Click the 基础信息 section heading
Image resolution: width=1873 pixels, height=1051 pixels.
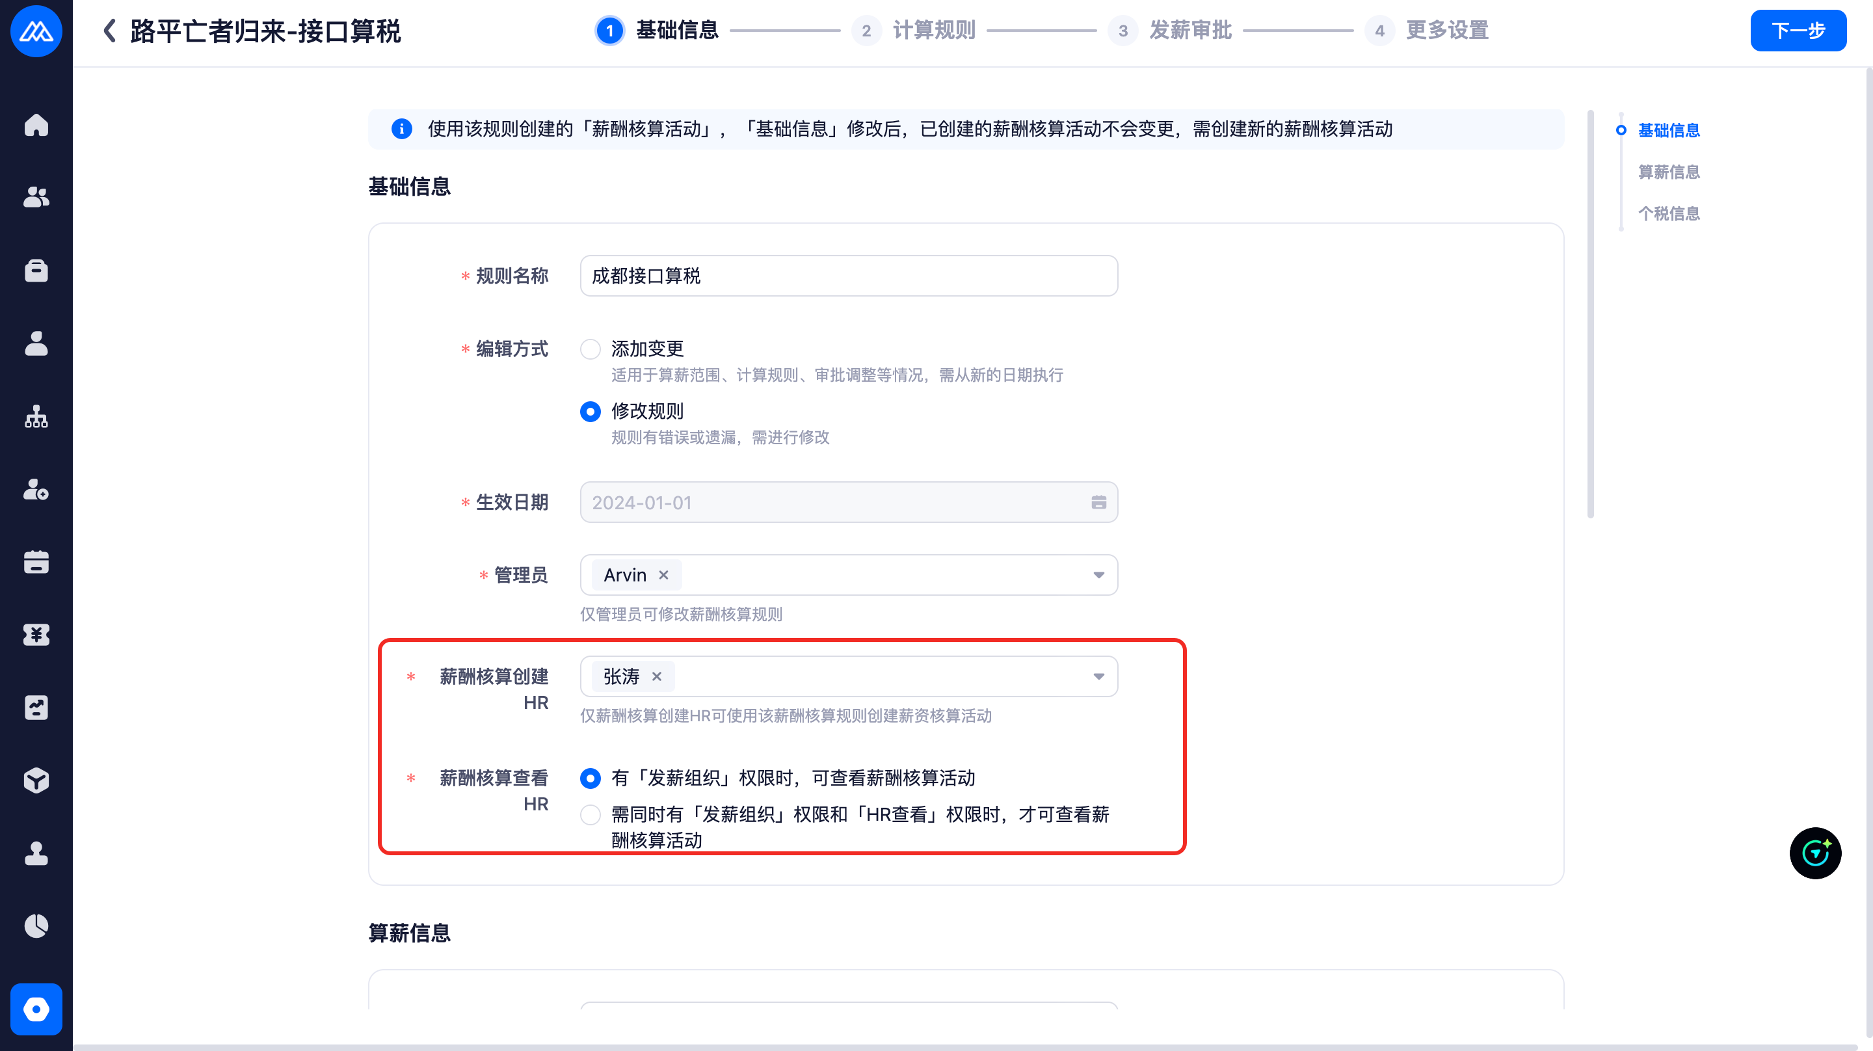[x=409, y=186]
